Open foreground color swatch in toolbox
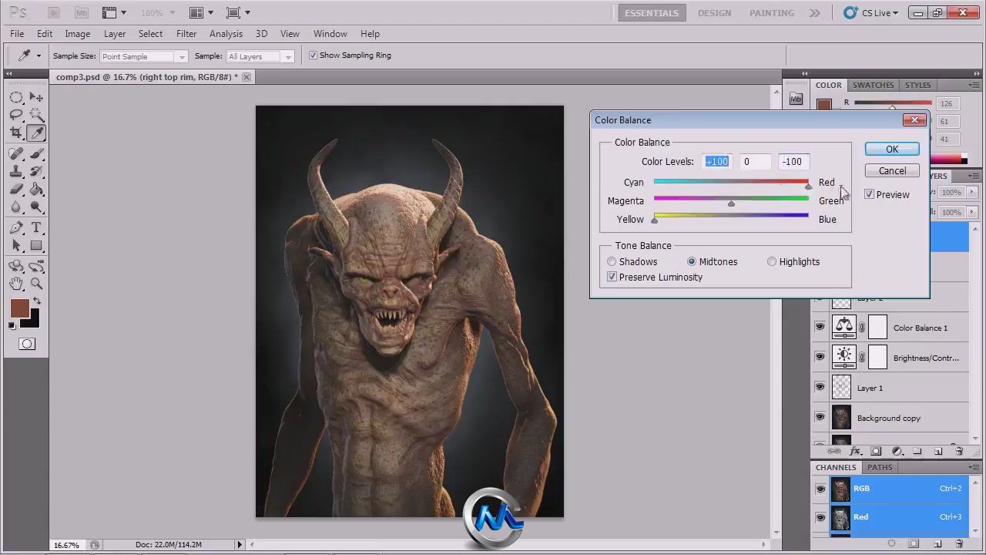 (19, 309)
